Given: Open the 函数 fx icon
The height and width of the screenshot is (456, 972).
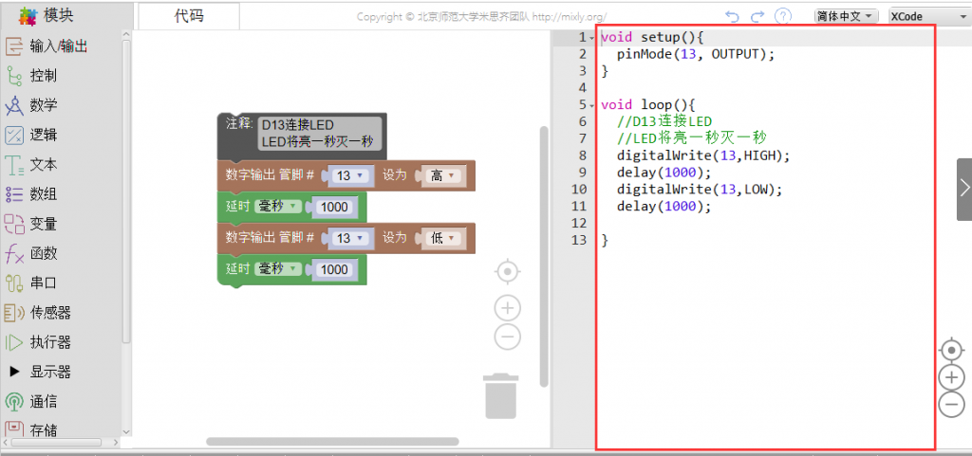Looking at the screenshot, I should click(x=14, y=254).
